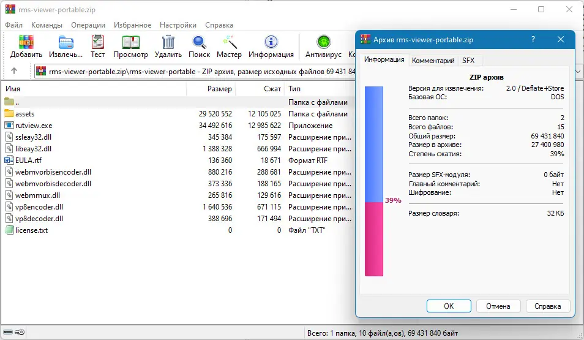Click the archive path address field
Screen dimensions: 584x340
tap(195, 71)
